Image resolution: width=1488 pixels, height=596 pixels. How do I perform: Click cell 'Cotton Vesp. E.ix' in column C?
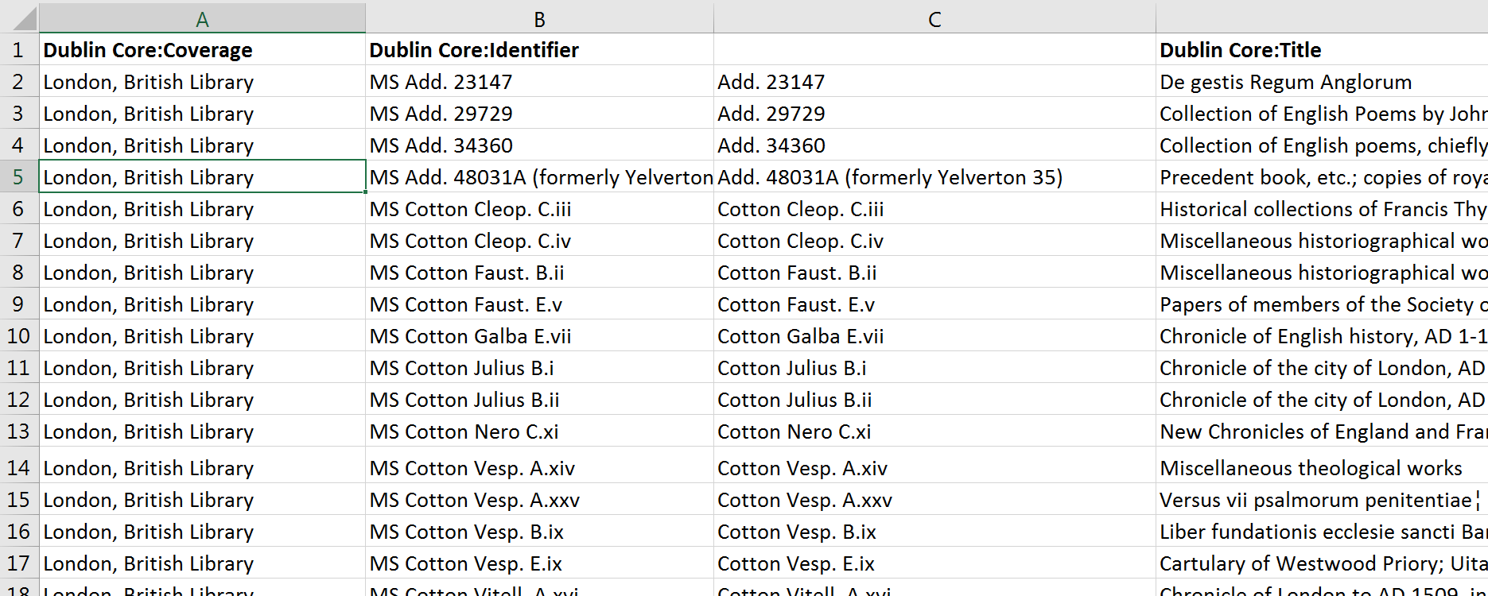click(934, 563)
